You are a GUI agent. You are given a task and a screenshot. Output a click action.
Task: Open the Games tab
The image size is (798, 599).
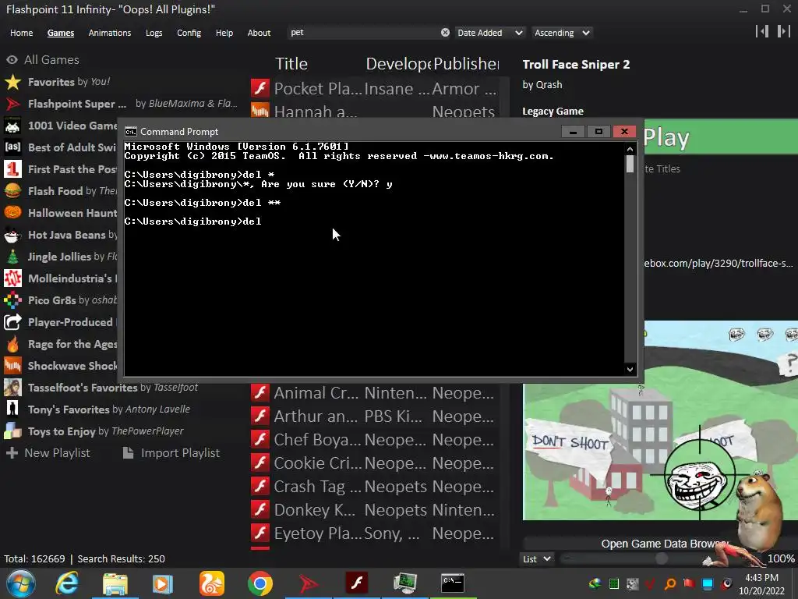(x=61, y=33)
